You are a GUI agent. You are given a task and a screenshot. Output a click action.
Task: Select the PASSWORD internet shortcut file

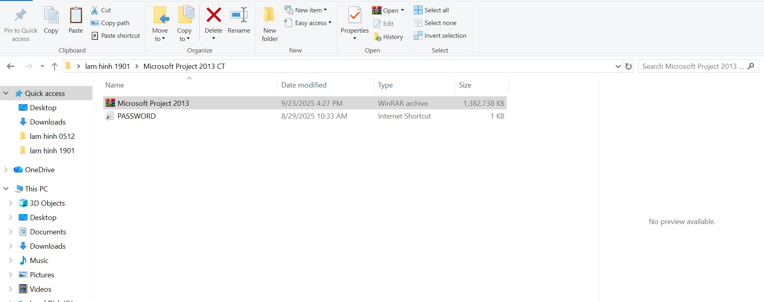(x=137, y=116)
